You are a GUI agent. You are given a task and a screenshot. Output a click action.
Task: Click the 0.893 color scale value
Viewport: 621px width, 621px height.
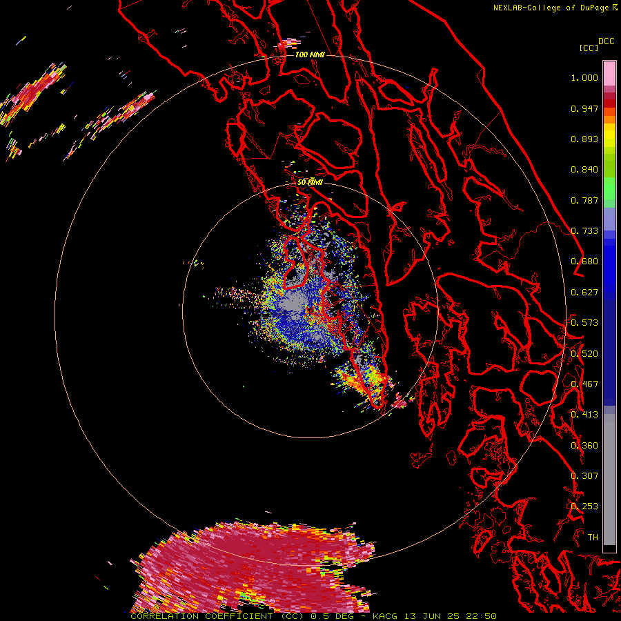coord(584,139)
